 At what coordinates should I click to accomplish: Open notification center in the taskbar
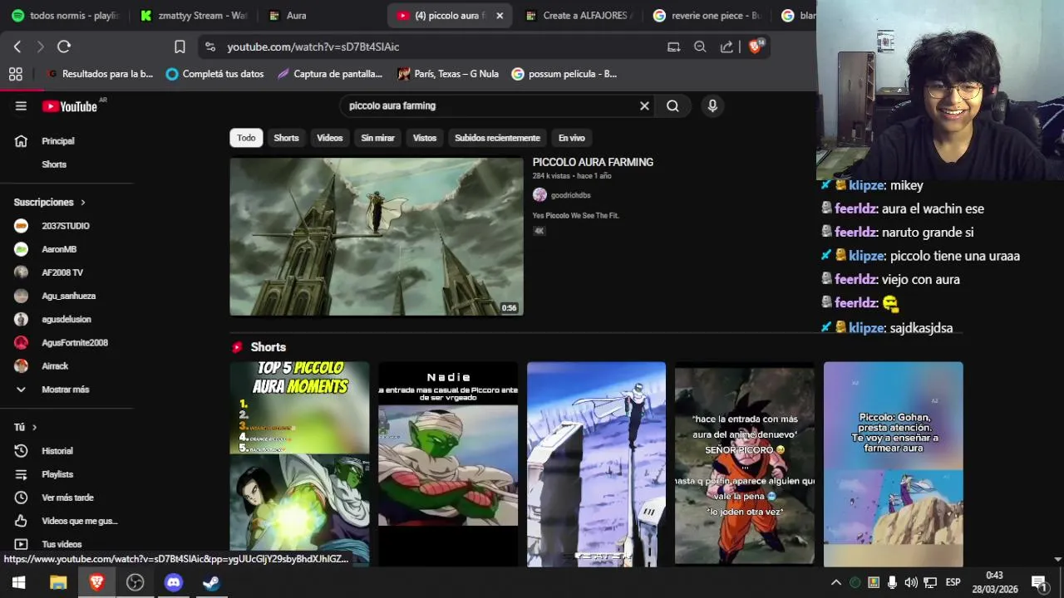point(1039,582)
